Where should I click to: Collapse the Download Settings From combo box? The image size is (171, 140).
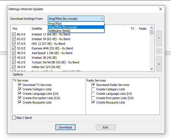click(x=102, y=19)
